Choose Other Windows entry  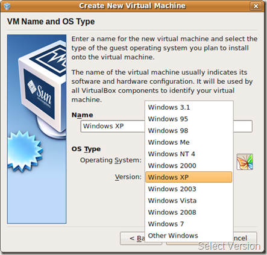(189, 236)
